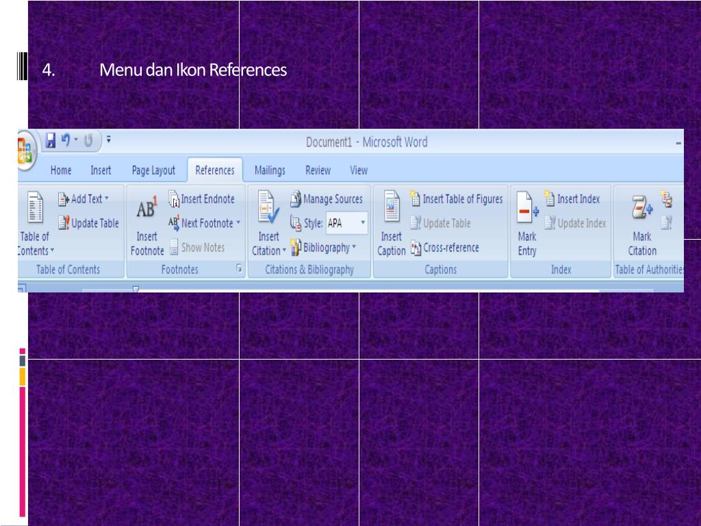The image size is (701, 526).
Task: Open the Page Layout tab
Action: (153, 171)
